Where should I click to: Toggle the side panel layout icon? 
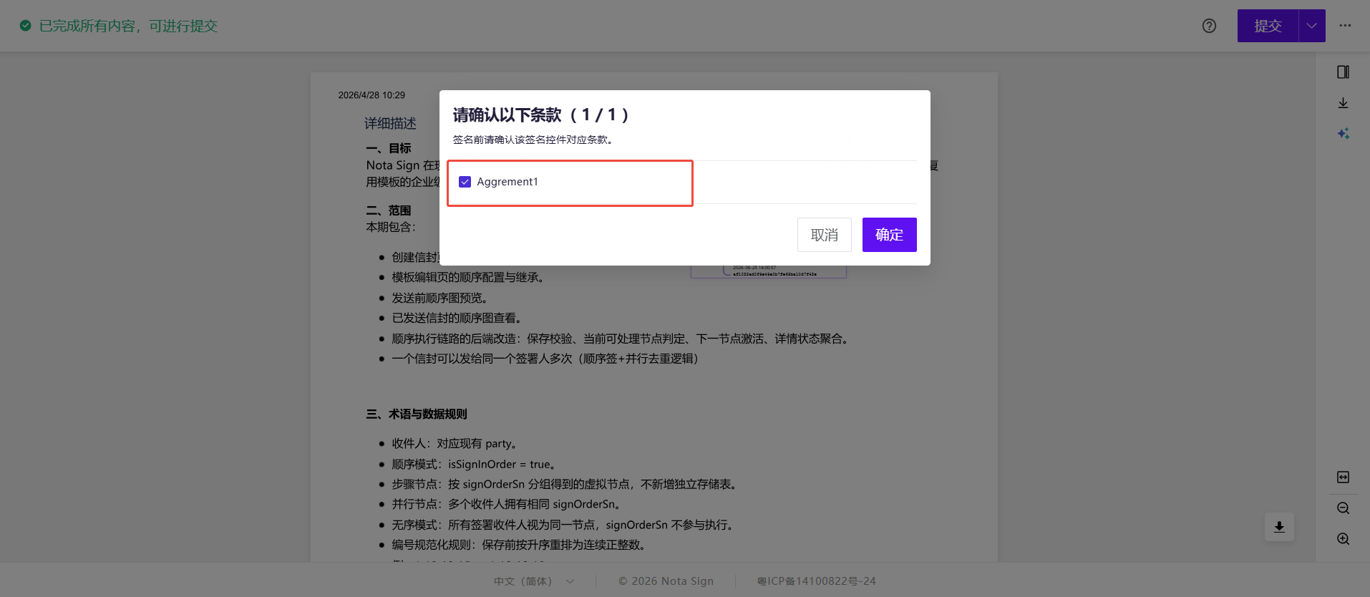coord(1344,72)
